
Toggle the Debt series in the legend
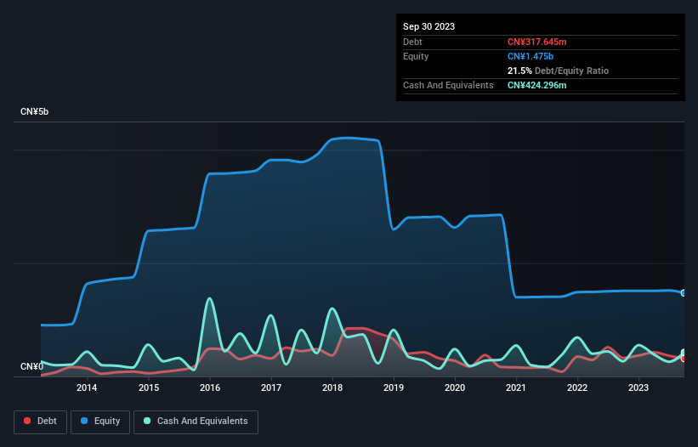coord(47,422)
